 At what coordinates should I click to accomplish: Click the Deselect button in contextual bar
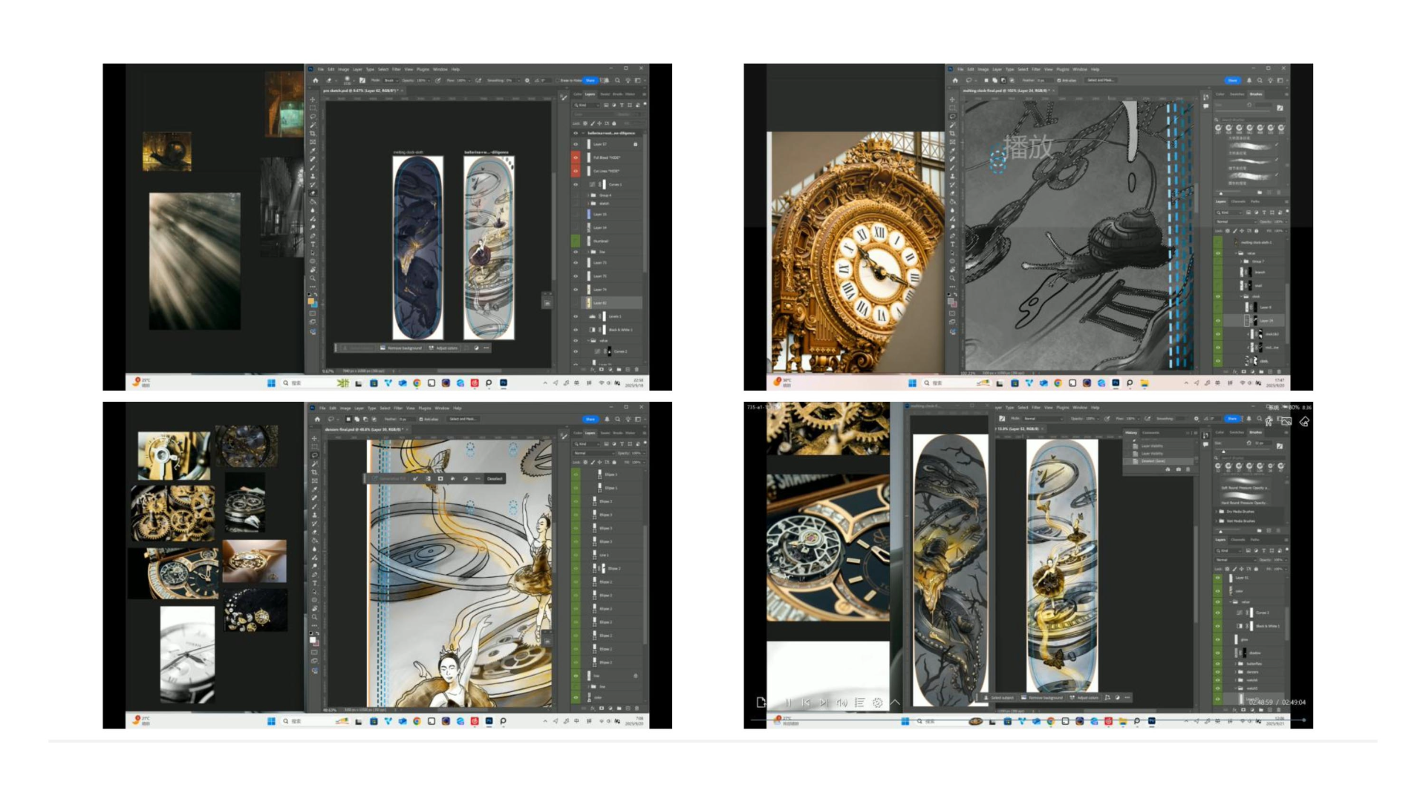pos(495,479)
